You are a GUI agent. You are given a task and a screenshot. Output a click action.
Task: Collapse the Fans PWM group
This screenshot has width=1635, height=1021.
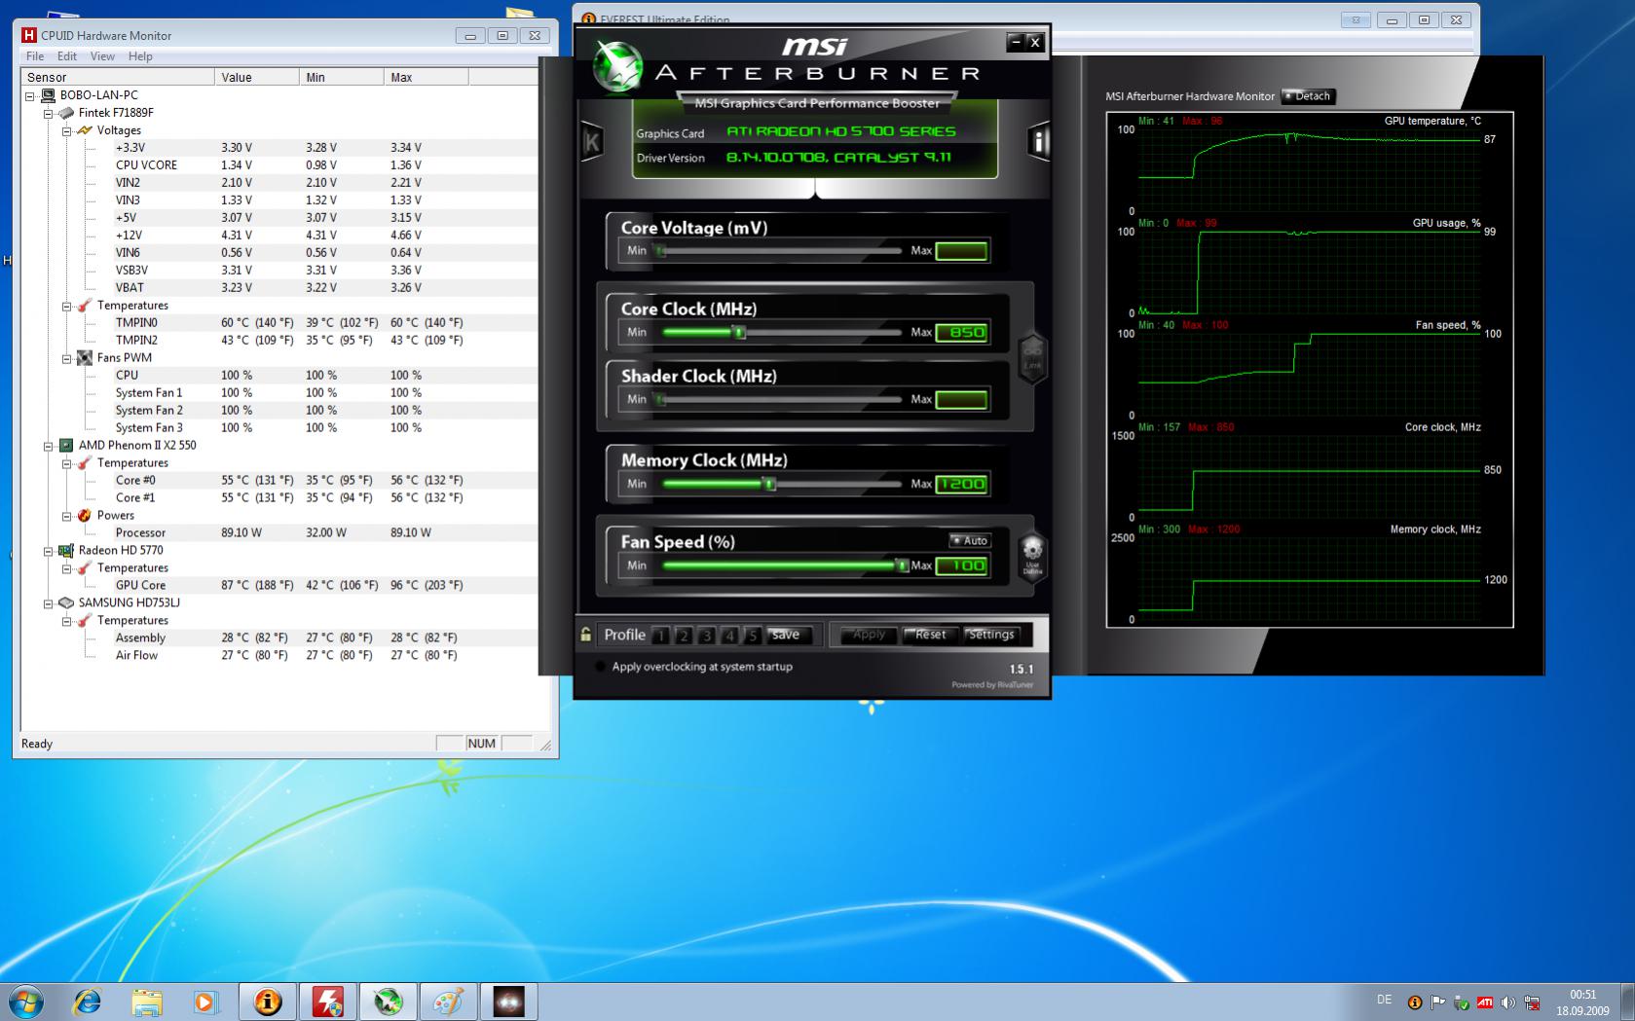67,358
